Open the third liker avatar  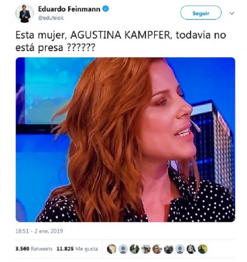click(x=134, y=249)
